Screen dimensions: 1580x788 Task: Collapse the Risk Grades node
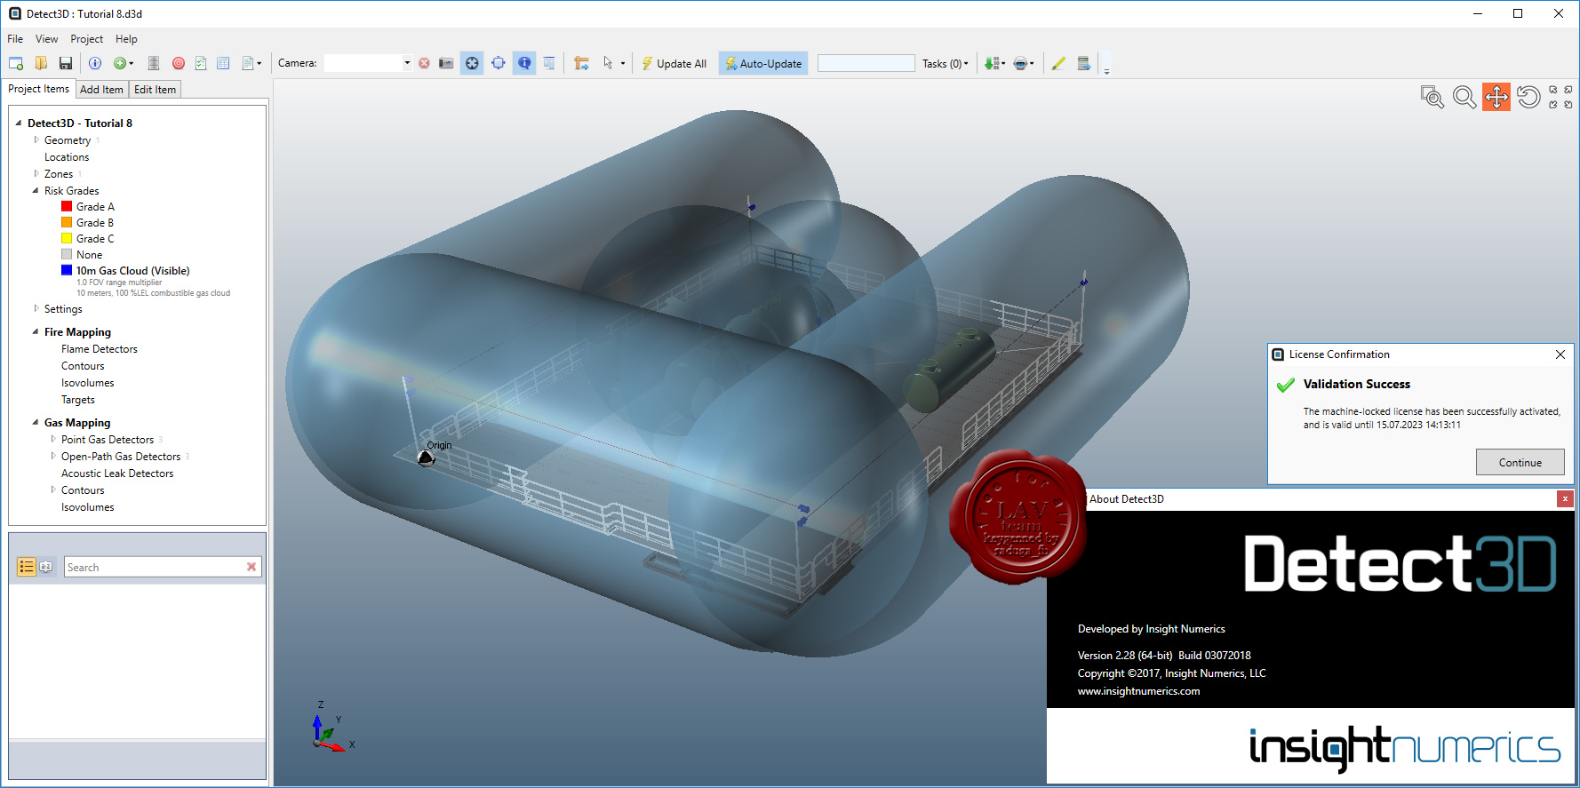(36, 190)
